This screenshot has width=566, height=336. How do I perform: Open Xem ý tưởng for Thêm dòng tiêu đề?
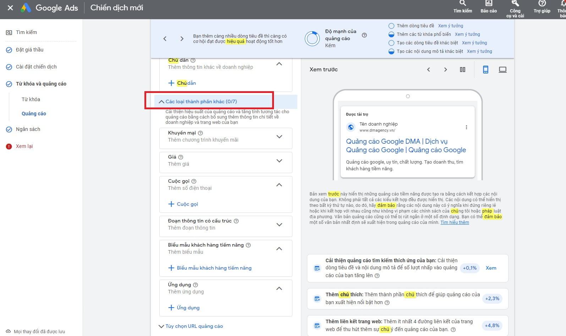(x=450, y=26)
